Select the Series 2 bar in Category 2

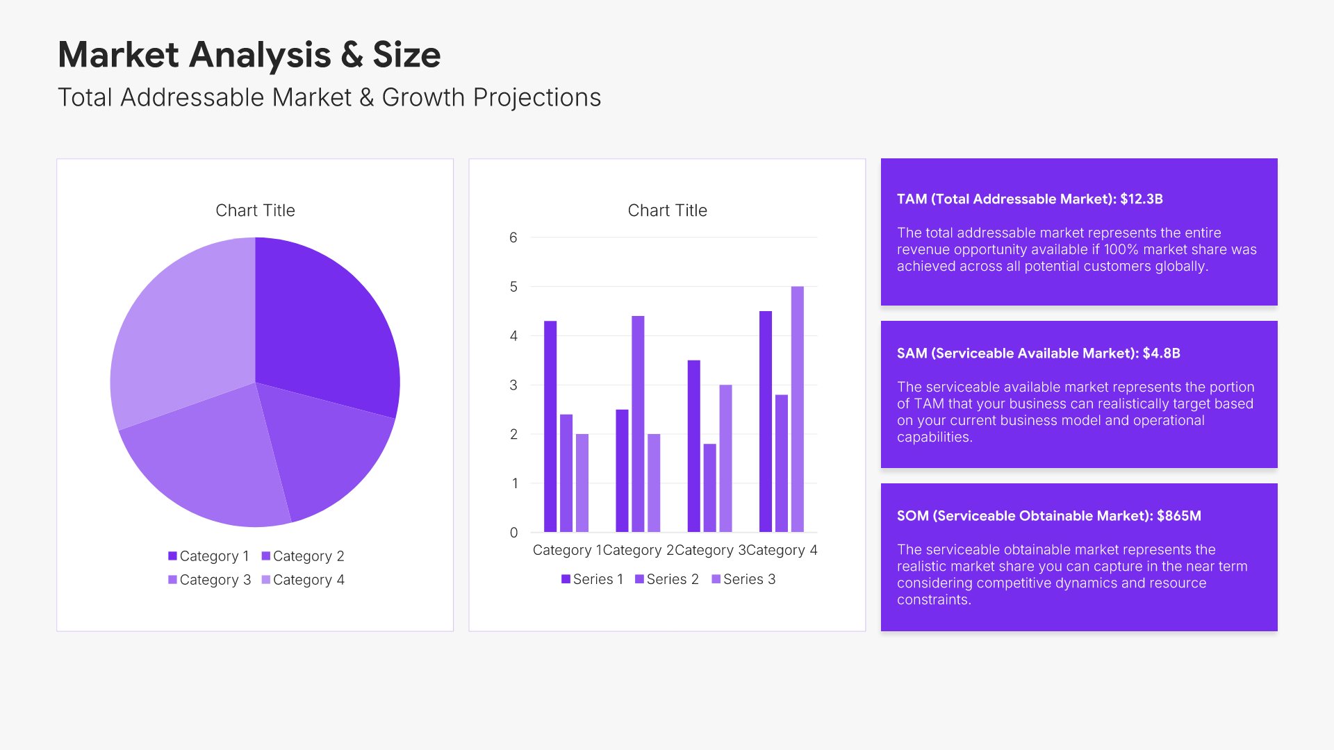click(638, 424)
